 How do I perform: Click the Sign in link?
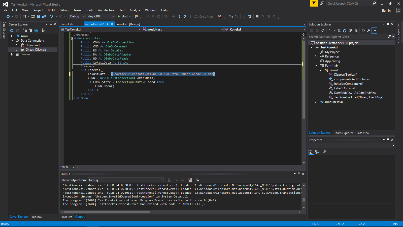[386, 11]
